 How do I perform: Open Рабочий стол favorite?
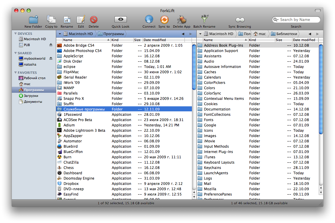(32, 78)
